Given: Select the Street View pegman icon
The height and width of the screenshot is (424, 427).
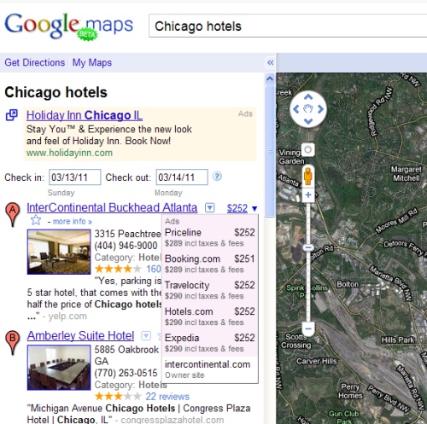Looking at the screenshot, I should (x=308, y=177).
